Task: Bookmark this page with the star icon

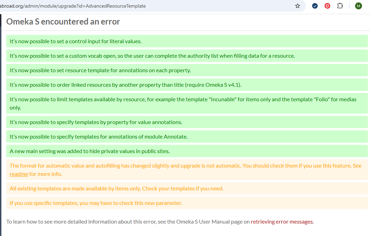Action: point(298,6)
